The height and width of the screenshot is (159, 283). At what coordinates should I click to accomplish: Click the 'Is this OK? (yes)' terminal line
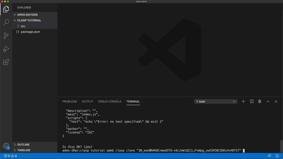point(77,147)
